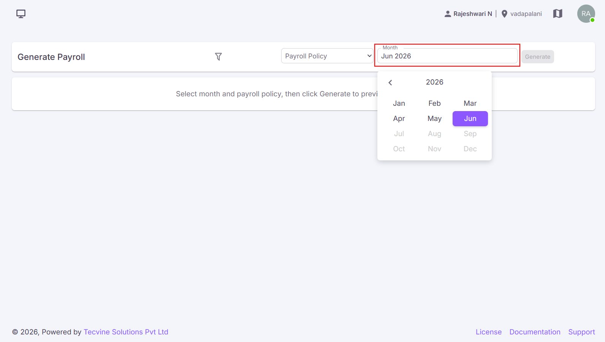Select May in the month picker
The height and width of the screenshot is (342, 605).
click(434, 118)
